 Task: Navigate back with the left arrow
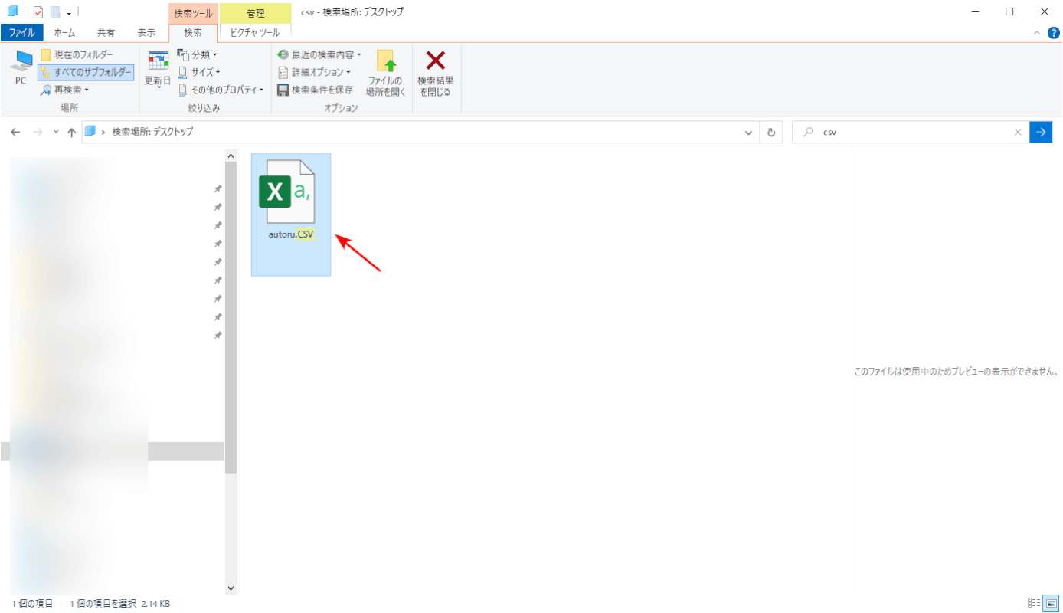(x=15, y=132)
